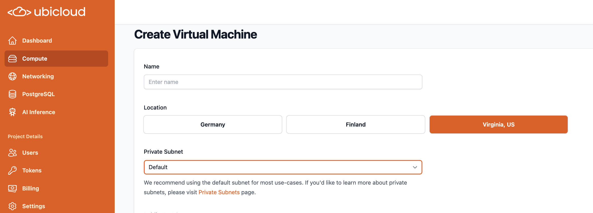Click the ubicloud logo
This screenshot has height=213, width=593.
point(46,12)
